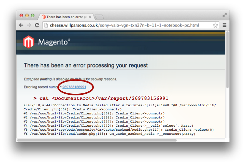Click the yellow minimize window button
246x165 pixels.
click(27, 15)
